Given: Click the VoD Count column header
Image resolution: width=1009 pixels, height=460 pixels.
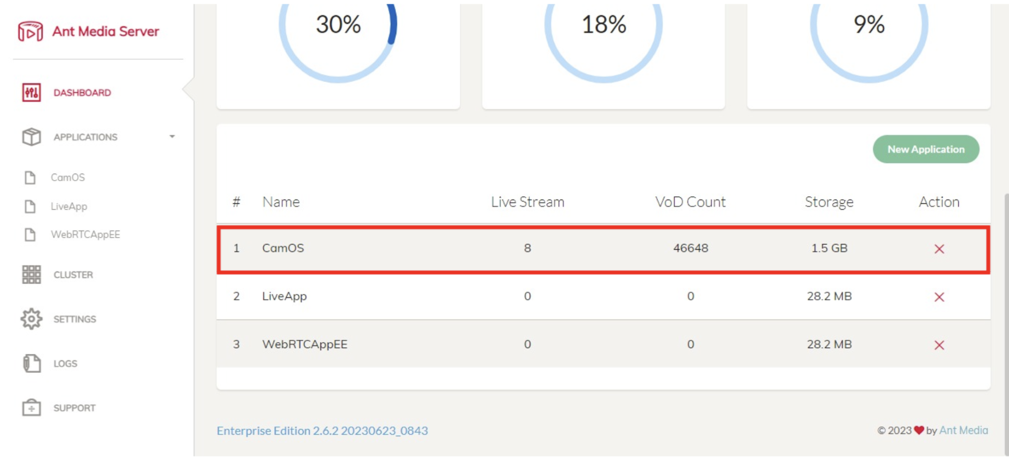Looking at the screenshot, I should coord(691,202).
